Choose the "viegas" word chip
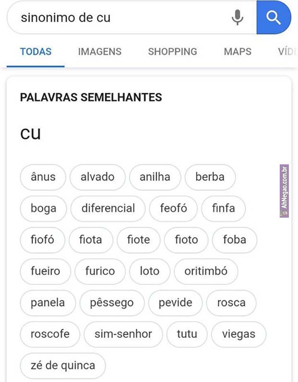The width and height of the screenshot is (298, 382). [238, 334]
